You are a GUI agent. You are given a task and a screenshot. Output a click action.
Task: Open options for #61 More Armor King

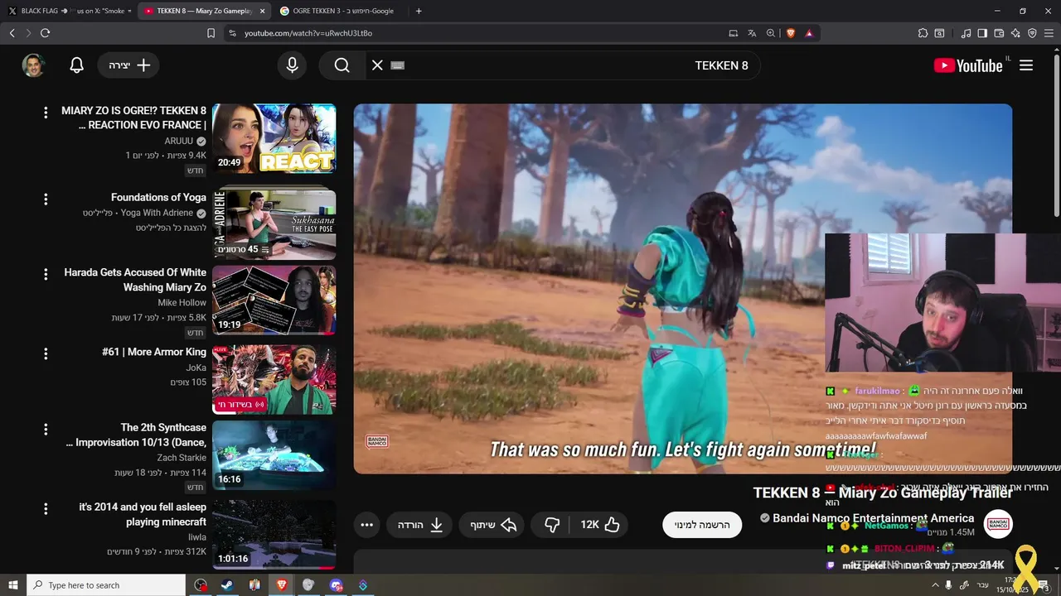46,354
